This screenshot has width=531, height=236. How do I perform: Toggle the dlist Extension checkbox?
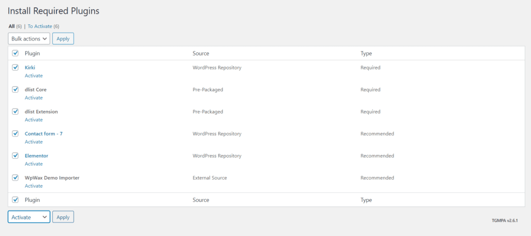point(15,112)
